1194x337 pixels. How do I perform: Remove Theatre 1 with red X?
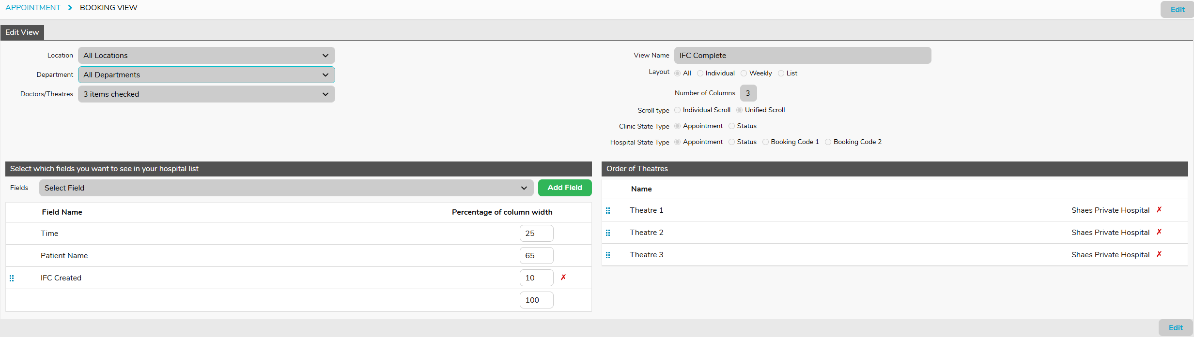click(1159, 210)
